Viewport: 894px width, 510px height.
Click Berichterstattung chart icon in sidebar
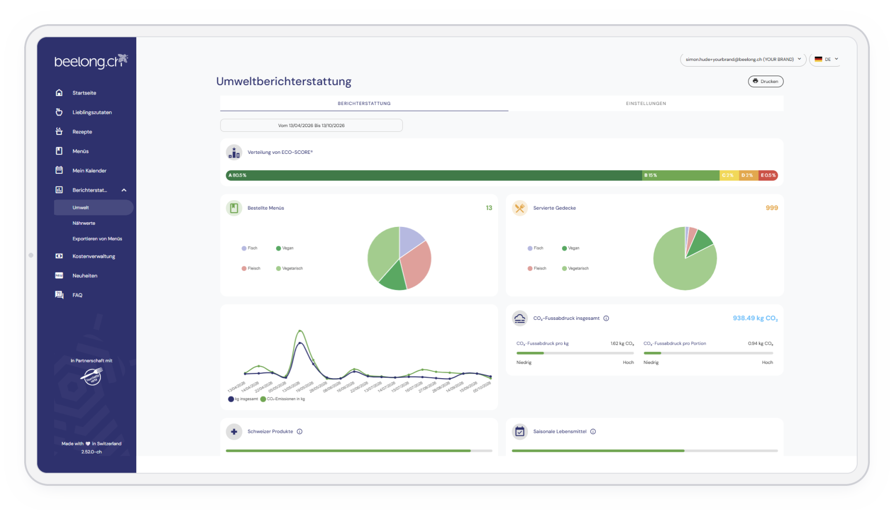click(x=59, y=190)
